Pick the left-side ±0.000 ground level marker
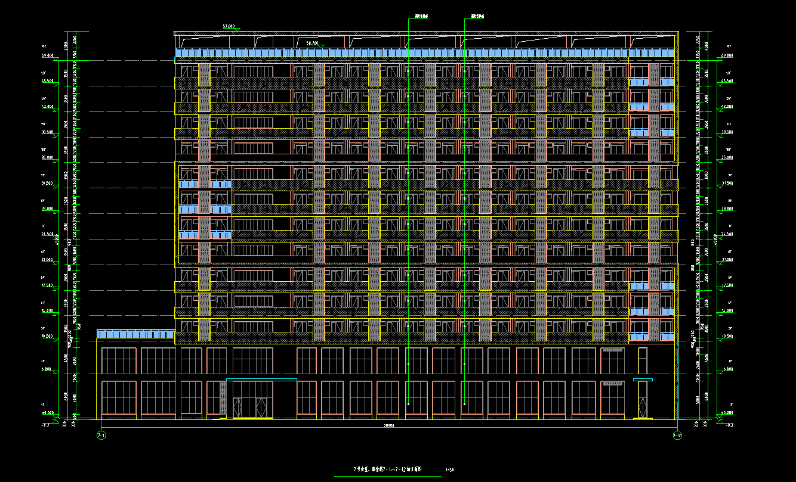796x482 pixels. click(x=48, y=413)
